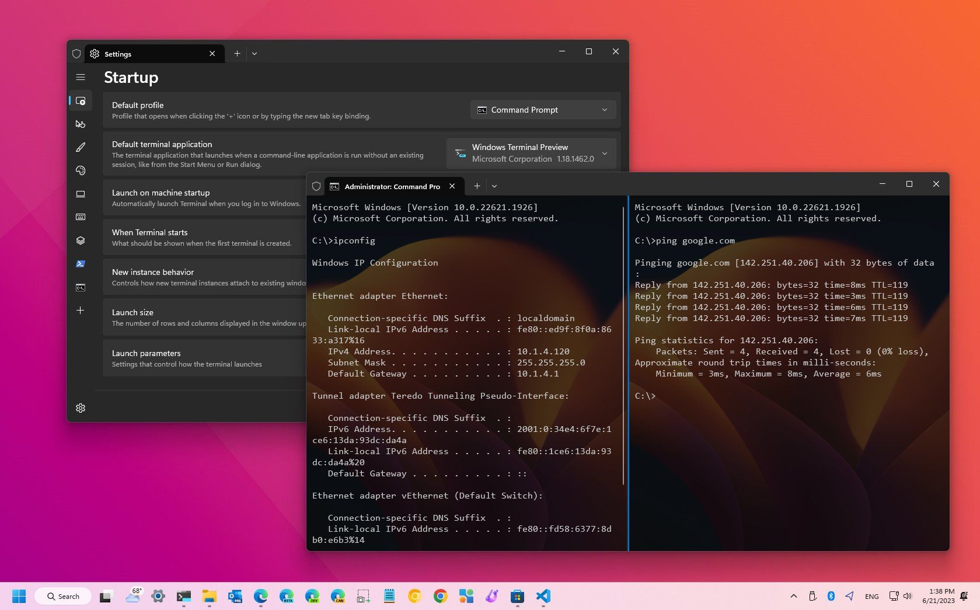Open the Compatibility layers icon in sidebar
This screenshot has height=610, width=980.
pyautogui.click(x=81, y=240)
